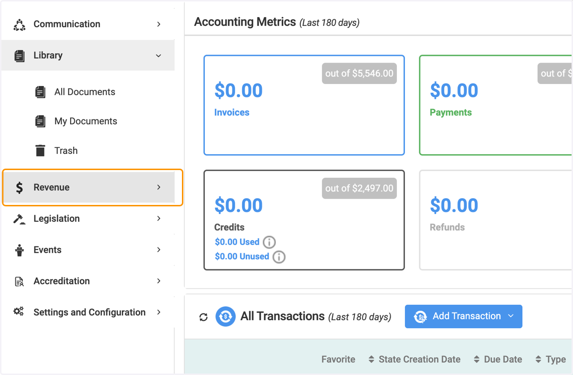Click the Trash bin icon
The image size is (573, 375).
pyautogui.click(x=41, y=150)
